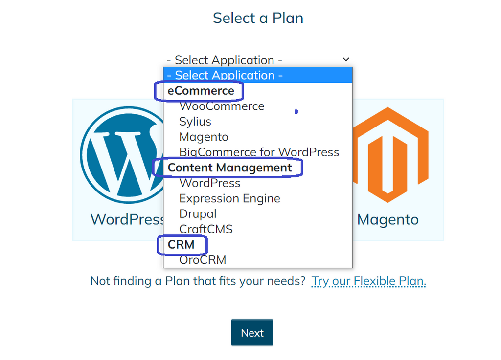Click the eCommerce category header

click(x=201, y=91)
